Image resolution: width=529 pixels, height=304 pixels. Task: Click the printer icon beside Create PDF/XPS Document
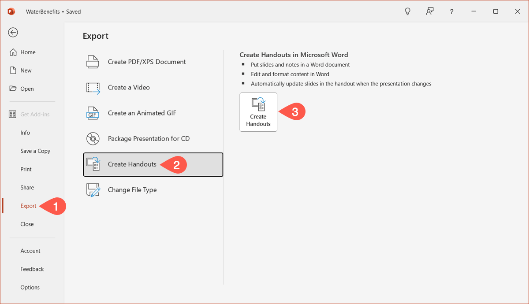click(93, 62)
